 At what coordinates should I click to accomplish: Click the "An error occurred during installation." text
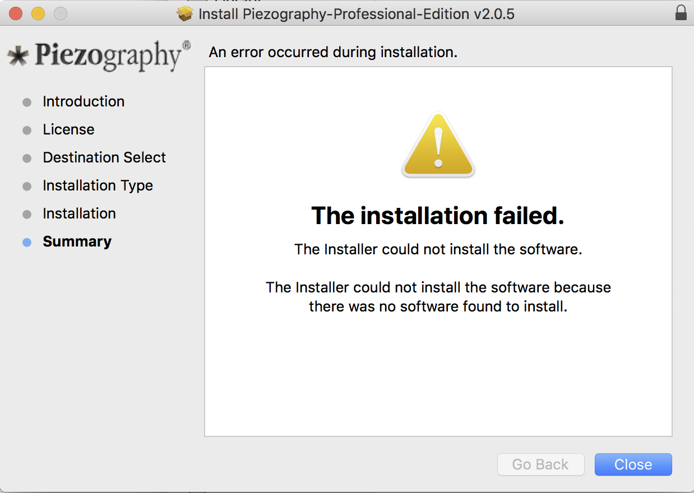[x=333, y=52]
